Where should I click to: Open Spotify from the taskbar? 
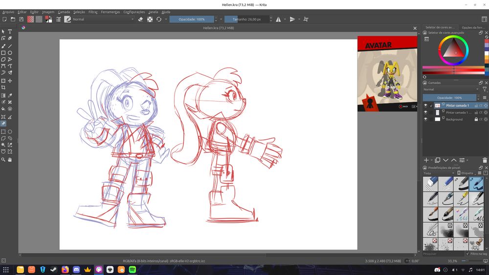tap(132, 270)
